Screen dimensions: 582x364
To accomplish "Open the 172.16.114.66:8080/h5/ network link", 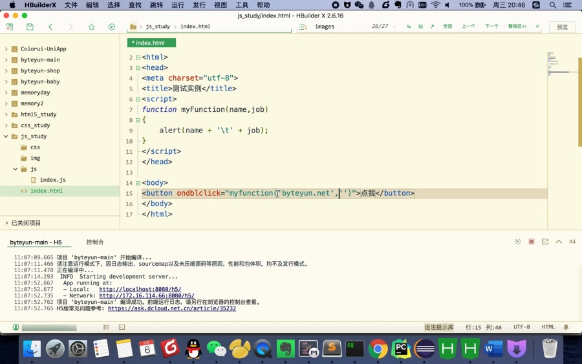I will pyautogui.click(x=147, y=295).
